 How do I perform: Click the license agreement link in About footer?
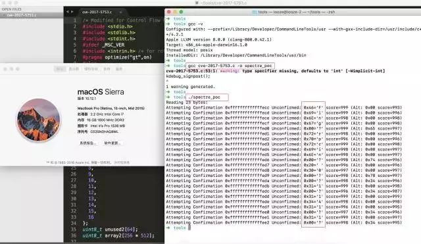(x=122, y=162)
